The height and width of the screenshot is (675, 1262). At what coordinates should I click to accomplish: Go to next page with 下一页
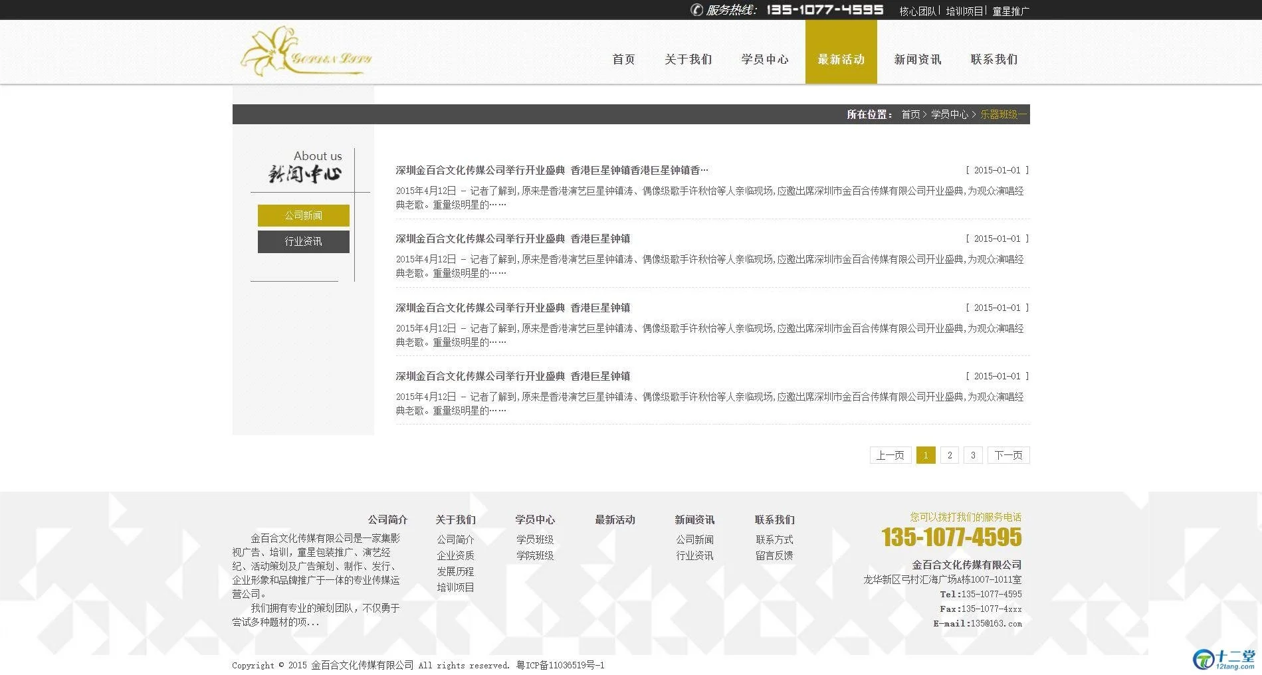pyautogui.click(x=1008, y=455)
